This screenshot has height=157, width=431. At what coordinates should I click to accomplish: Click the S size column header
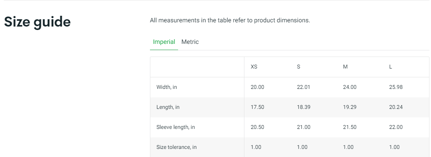298,67
